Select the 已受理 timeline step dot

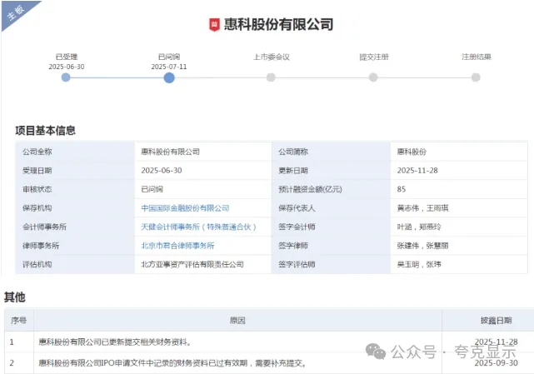coord(66,77)
